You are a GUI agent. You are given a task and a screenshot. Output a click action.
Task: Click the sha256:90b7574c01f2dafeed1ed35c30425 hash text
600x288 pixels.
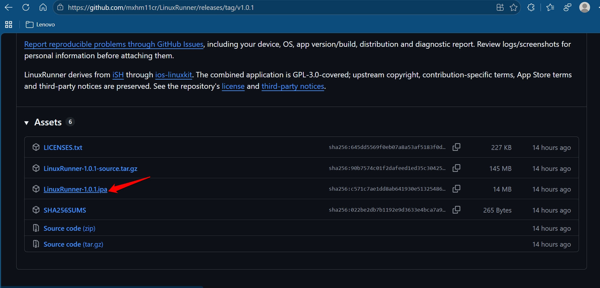point(387,168)
